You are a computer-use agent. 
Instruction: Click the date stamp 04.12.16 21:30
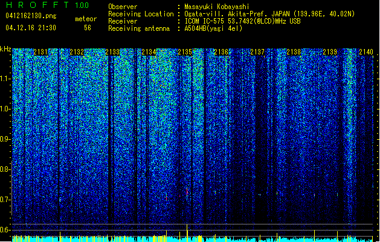click(x=31, y=28)
